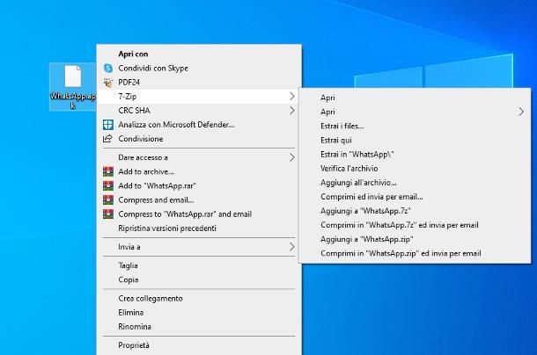Select Comprimi in "WhatsApp.zip" ed invia per email
Viewport: 537px width, 355px height.
(x=415, y=253)
